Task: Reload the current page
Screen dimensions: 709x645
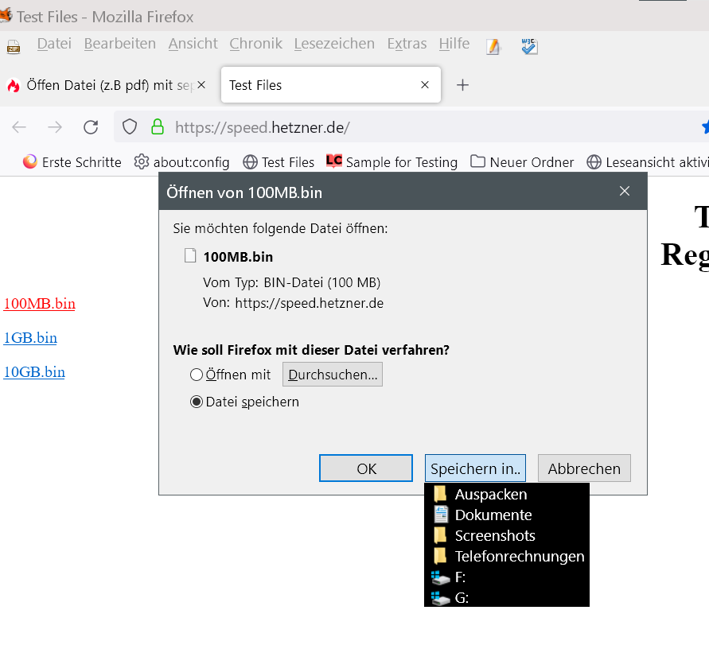Action: (x=91, y=127)
